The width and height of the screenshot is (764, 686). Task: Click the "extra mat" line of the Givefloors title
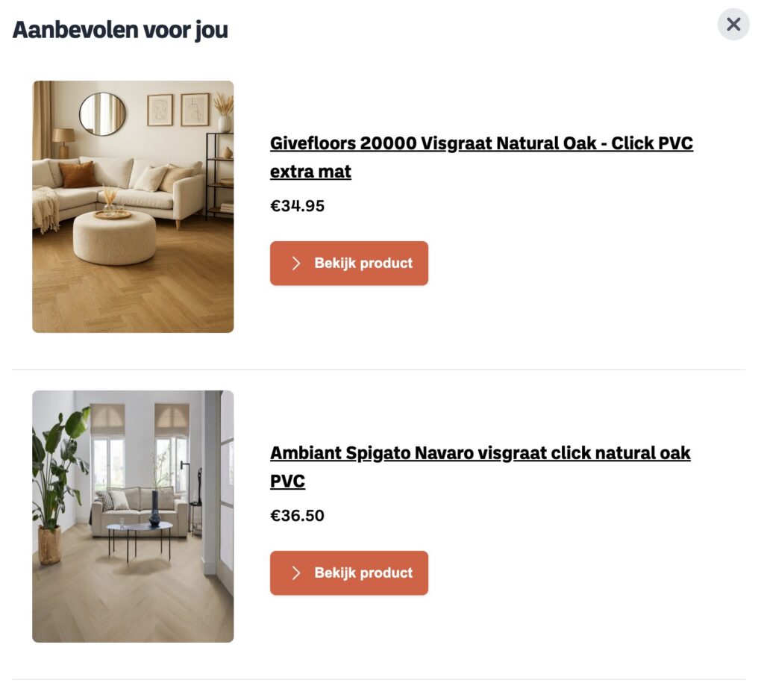310,172
